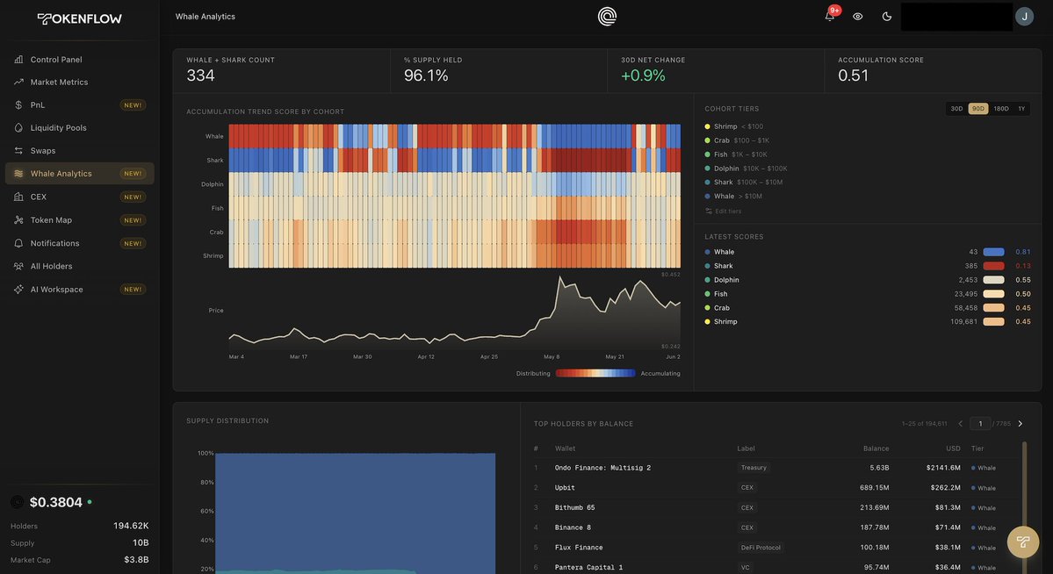1053x574 pixels.
Task: Open the Bithumb 65 wallet
Action: pos(575,507)
